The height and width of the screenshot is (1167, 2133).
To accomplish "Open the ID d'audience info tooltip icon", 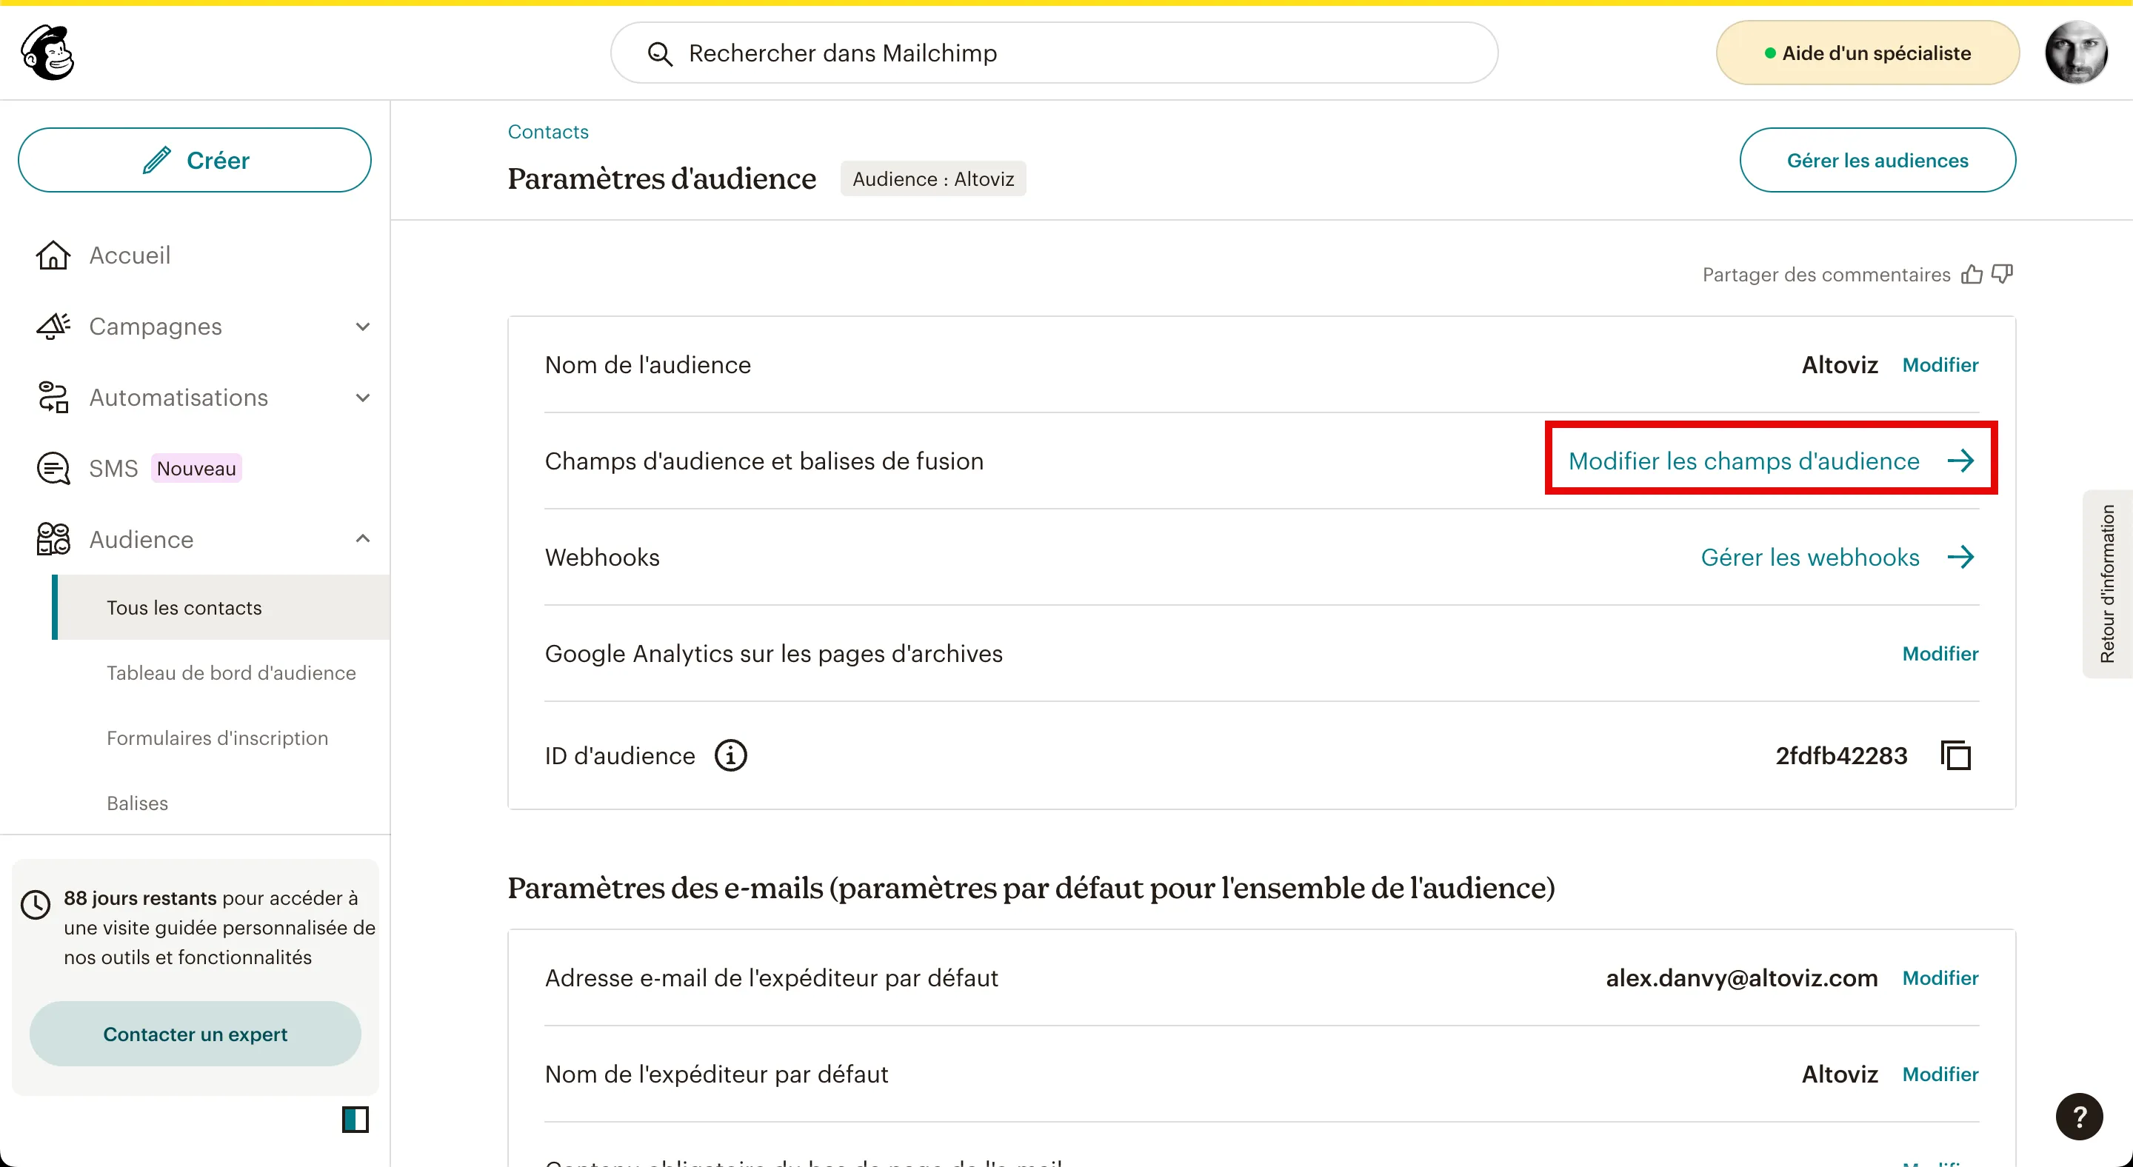I will coord(730,755).
